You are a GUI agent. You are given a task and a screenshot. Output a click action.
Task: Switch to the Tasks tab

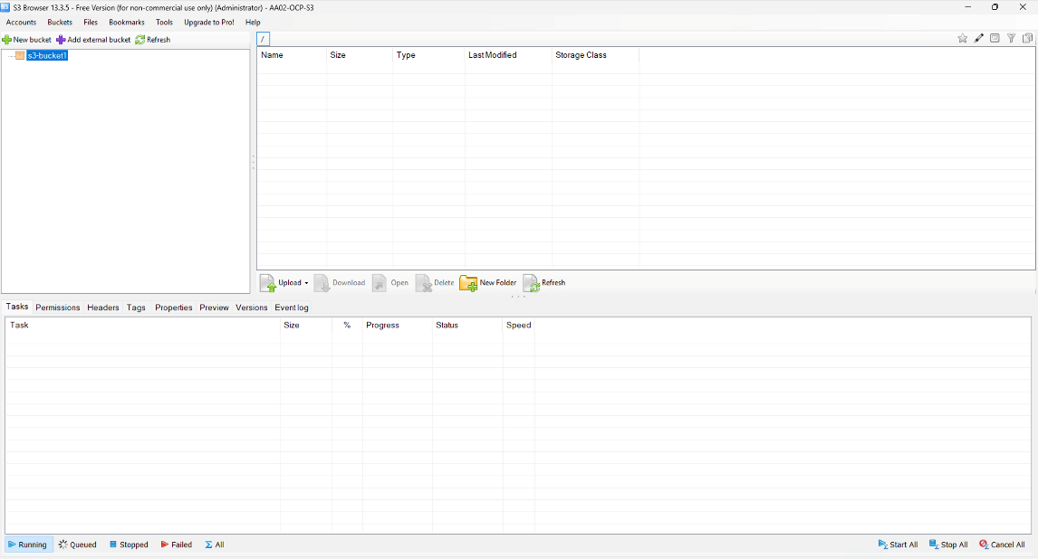tap(17, 307)
